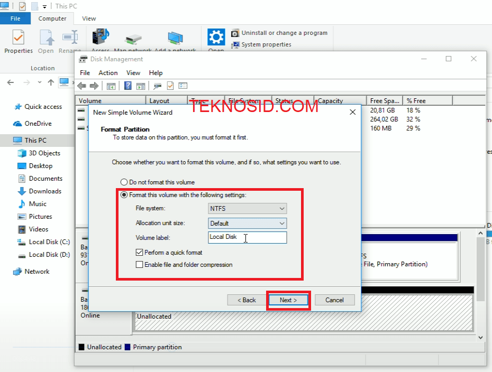Click the Layout column header
492x372 pixels.
pos(167,100)
